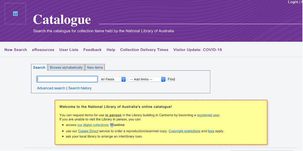
Task: Open the All Fields dropdown
Action: (112, 79)
